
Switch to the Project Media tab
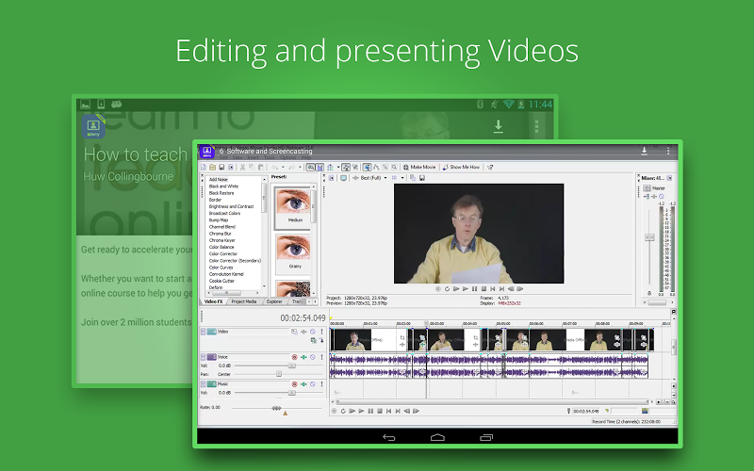[243, 301]
